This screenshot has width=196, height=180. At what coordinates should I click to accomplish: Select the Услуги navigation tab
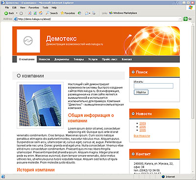[93, 59]
